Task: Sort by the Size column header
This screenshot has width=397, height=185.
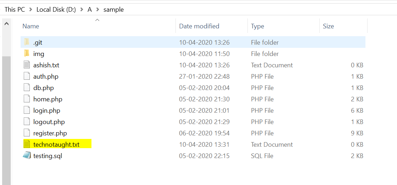Action: pyautogui.click(x=328, y=26)
